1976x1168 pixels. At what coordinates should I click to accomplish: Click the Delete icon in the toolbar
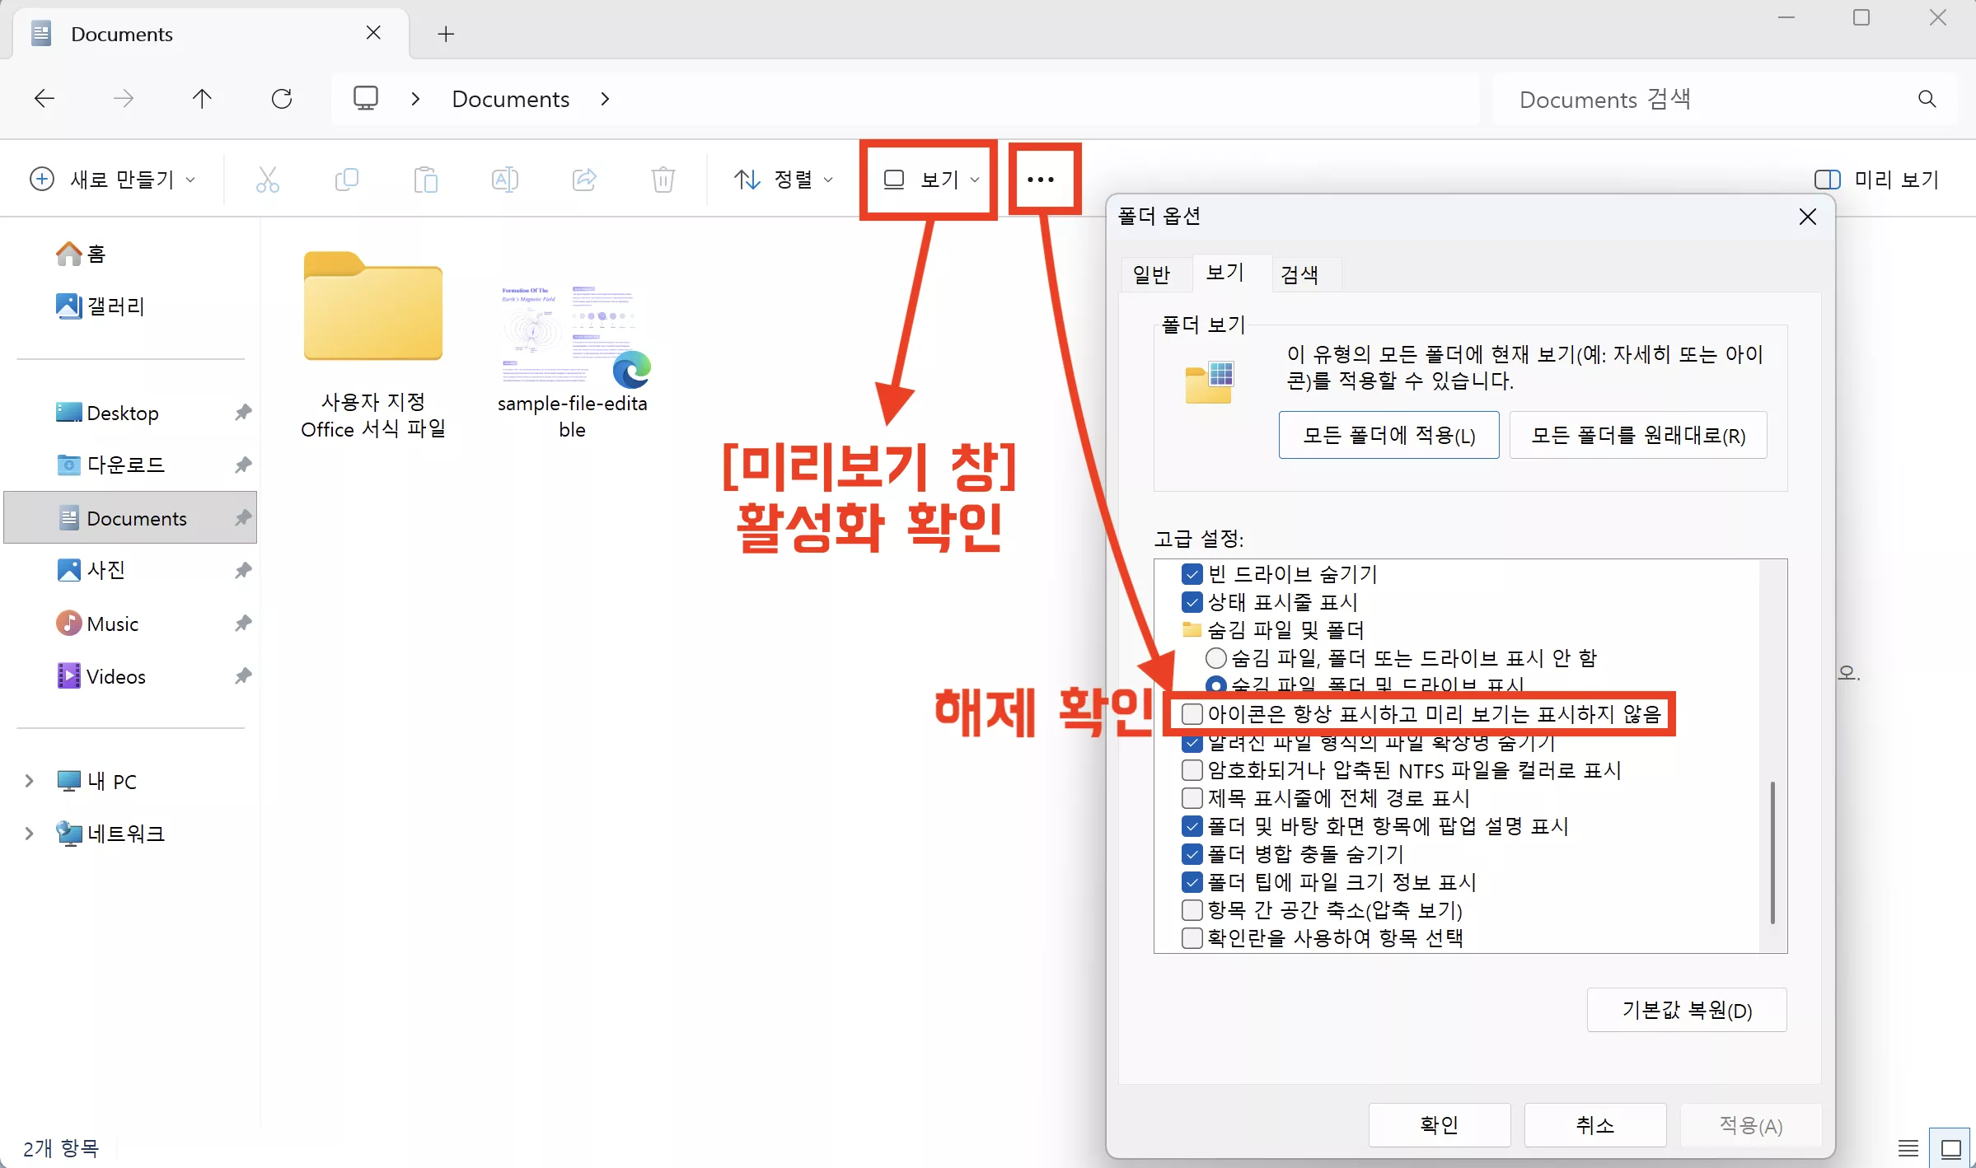(663, 180)
